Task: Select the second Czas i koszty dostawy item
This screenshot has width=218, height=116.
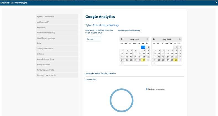Action: [57, 38]
